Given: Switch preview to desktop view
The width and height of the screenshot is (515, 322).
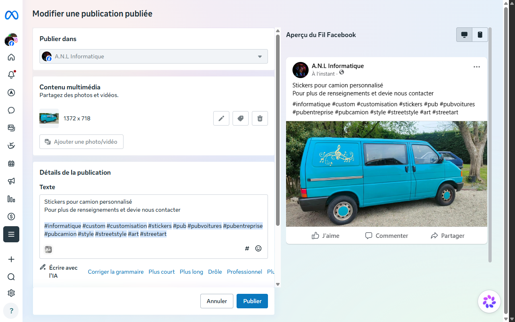Looking at the screenshot, I should pos(464,35).
